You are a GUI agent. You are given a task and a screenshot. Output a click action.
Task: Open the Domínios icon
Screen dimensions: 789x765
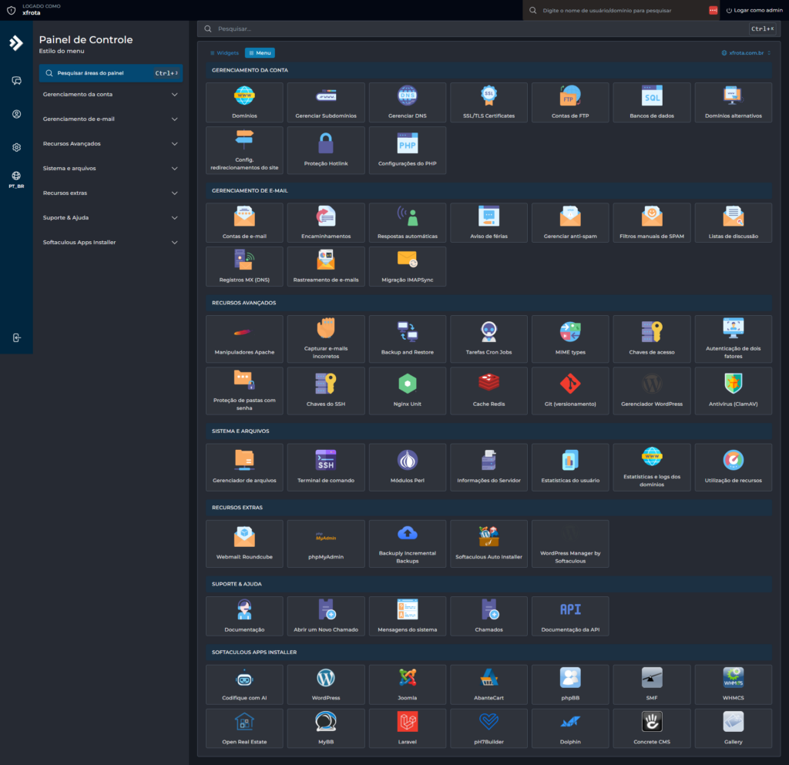(244, 102)
